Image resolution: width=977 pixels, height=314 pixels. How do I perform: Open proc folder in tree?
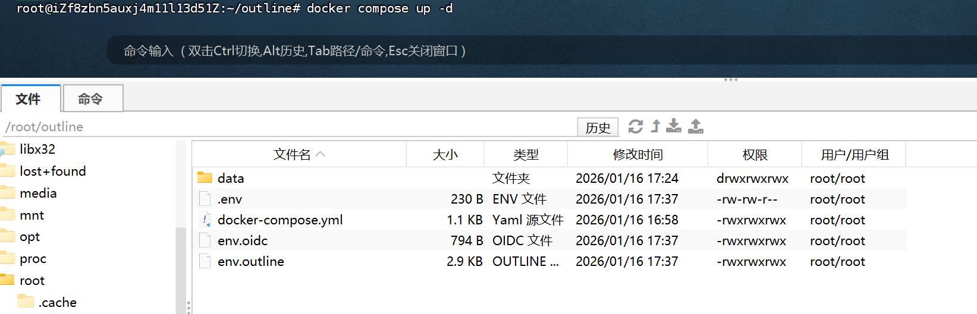(x=33, y=259)
